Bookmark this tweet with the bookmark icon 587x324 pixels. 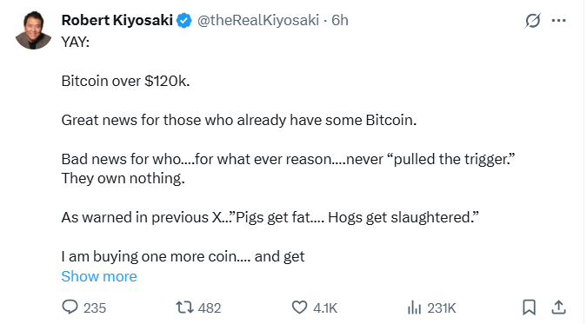click(x=529, y=307)
